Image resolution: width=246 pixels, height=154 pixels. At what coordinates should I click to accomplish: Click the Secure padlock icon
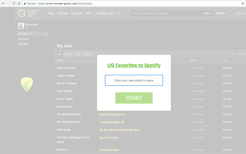(25, 3)
